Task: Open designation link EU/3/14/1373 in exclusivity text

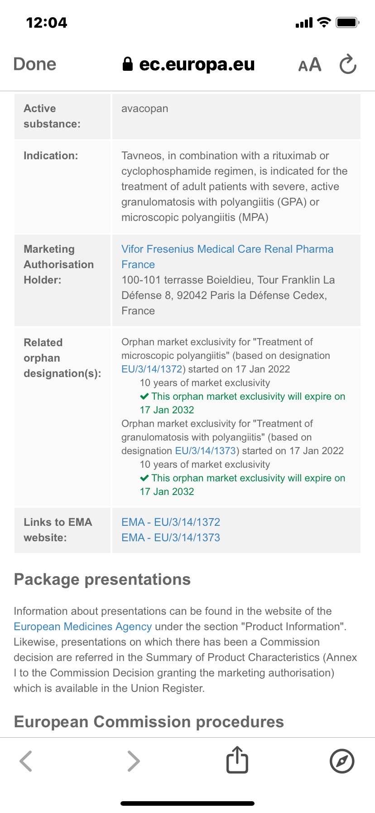Action: click(206, 451)
